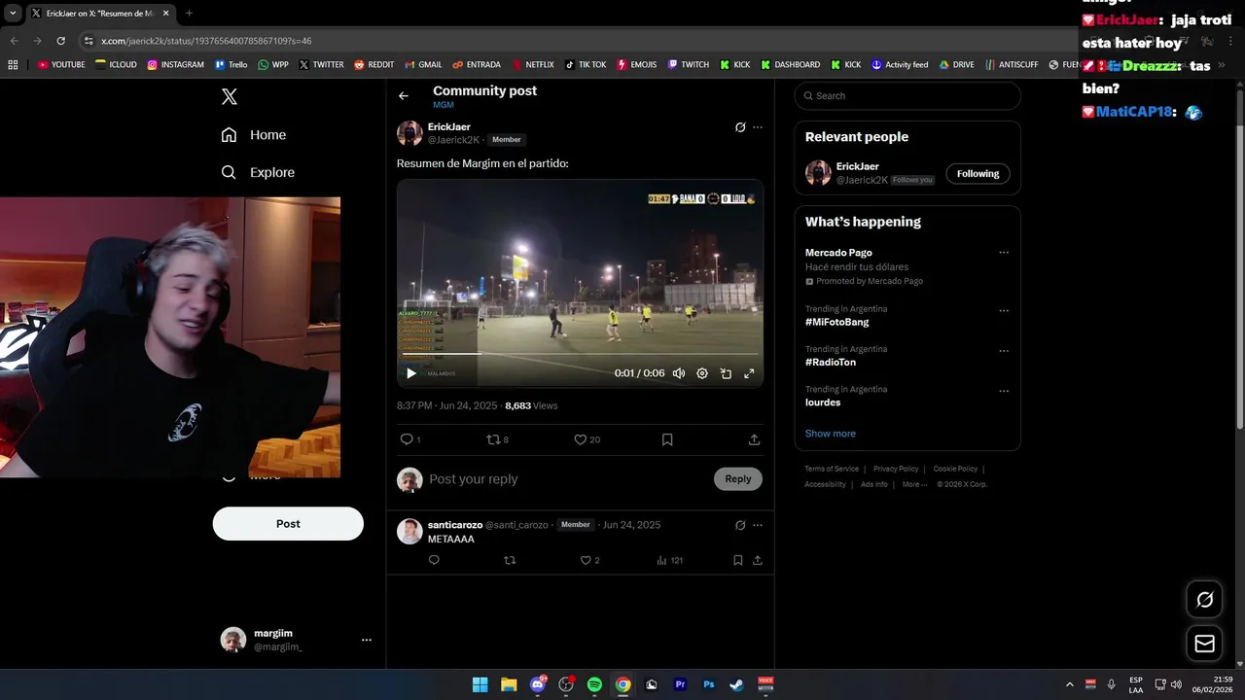
Task: Open the #MiFotoBang trend
Action: (836, 322)
